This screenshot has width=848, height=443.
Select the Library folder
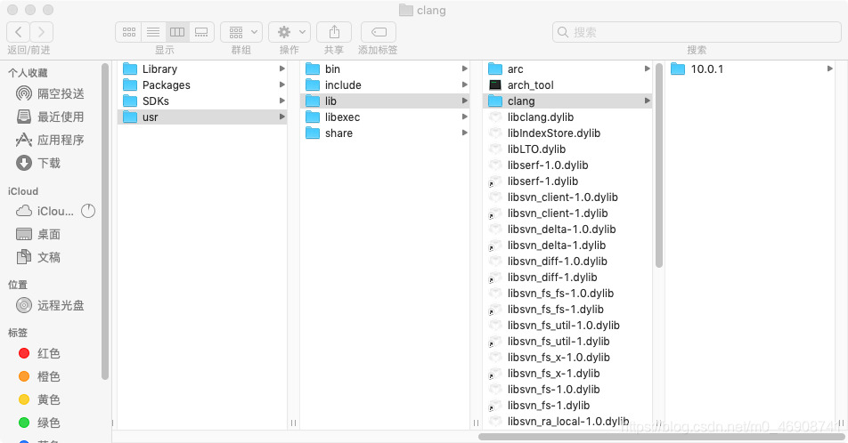(202, 69)
